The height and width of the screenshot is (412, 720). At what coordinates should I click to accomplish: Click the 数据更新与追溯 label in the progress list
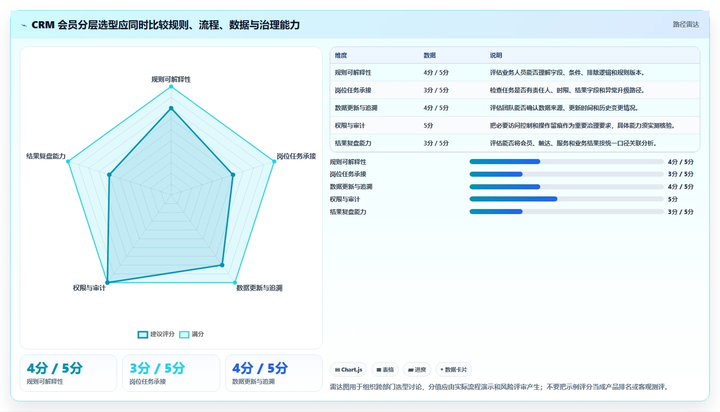pos(351,187)
